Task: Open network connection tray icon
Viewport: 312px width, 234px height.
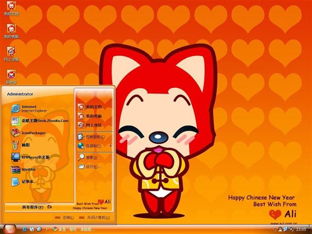Action: click(285, 230)
